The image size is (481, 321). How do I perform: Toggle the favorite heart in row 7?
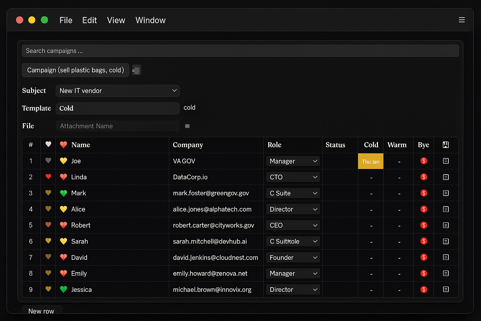48,257
